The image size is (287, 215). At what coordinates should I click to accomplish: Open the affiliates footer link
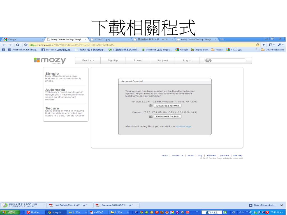click(x=211, y=155)
